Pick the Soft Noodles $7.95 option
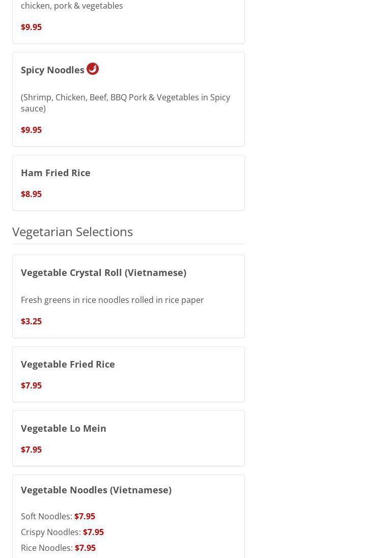This screenshot has height=558, width=392. 85,516
